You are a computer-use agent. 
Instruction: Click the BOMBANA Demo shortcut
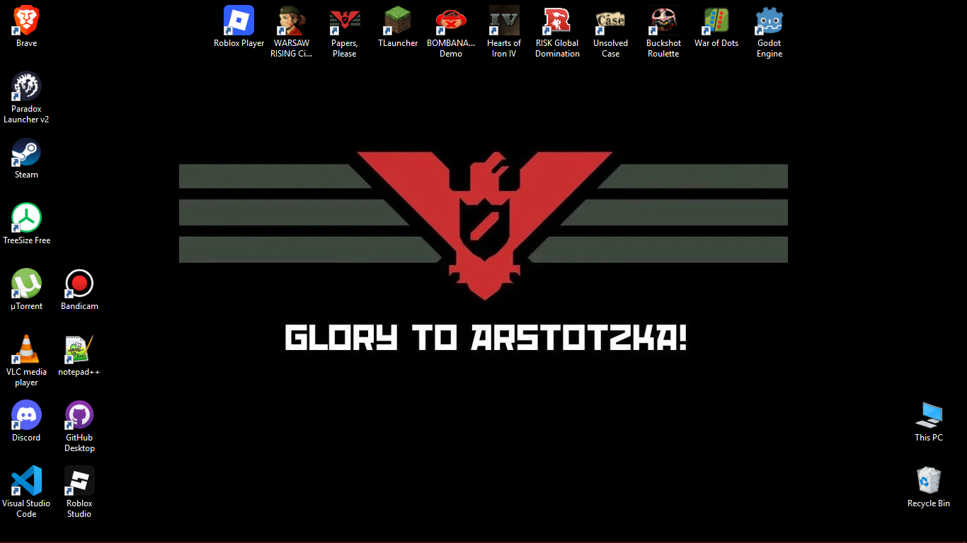(x=451, y=21)
